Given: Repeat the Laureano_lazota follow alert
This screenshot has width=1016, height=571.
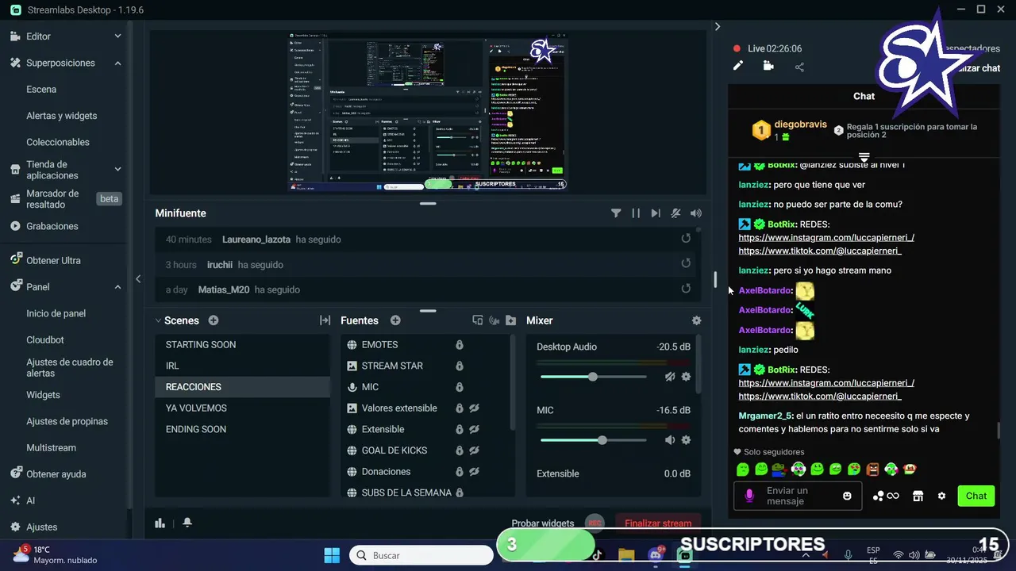Looking at the screenshot, I should [x=686, y=239].
